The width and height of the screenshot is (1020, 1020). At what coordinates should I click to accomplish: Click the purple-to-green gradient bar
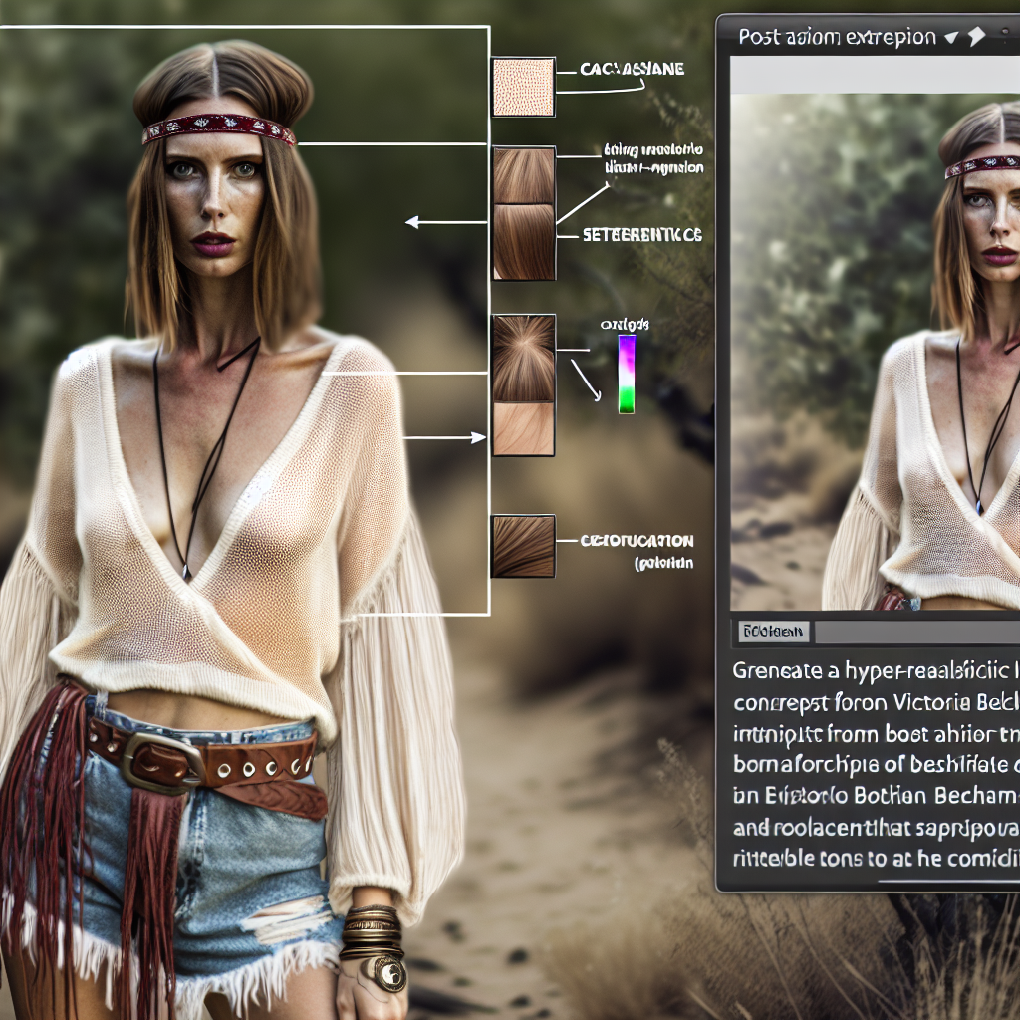pyautogui.click(x=627, y=374)
